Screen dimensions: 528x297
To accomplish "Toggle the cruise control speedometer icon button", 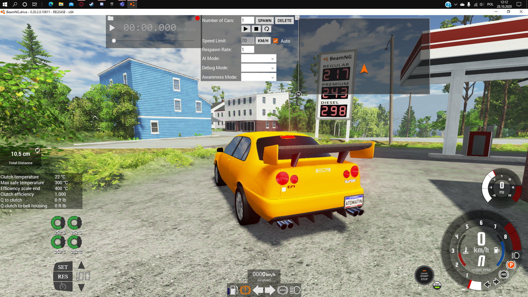I will (63, 286).
